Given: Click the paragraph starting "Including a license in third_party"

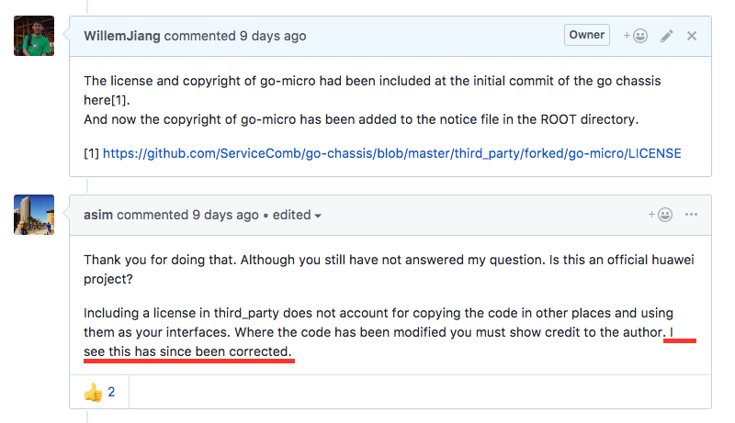Looking at the screenshot, I should pyautogui.click(x=367, y=311).
